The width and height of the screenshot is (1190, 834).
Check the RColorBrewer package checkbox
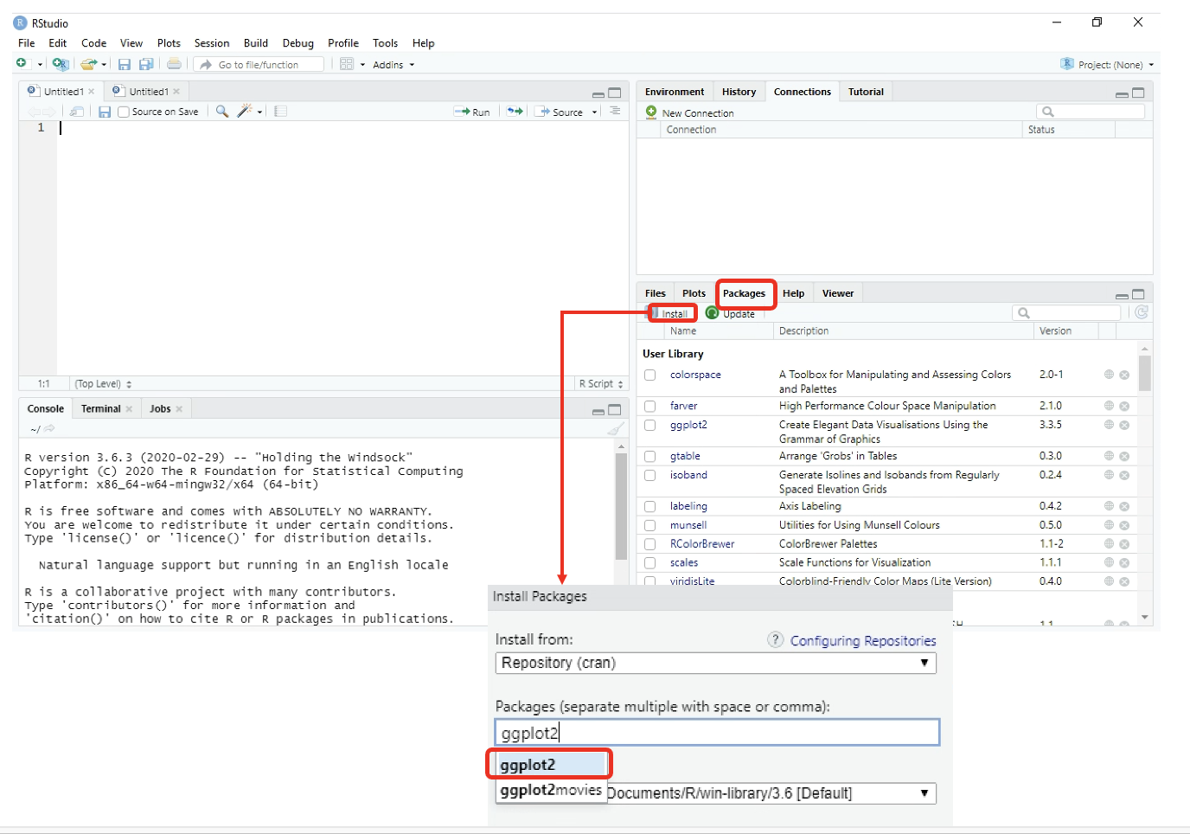coord(650,544)
